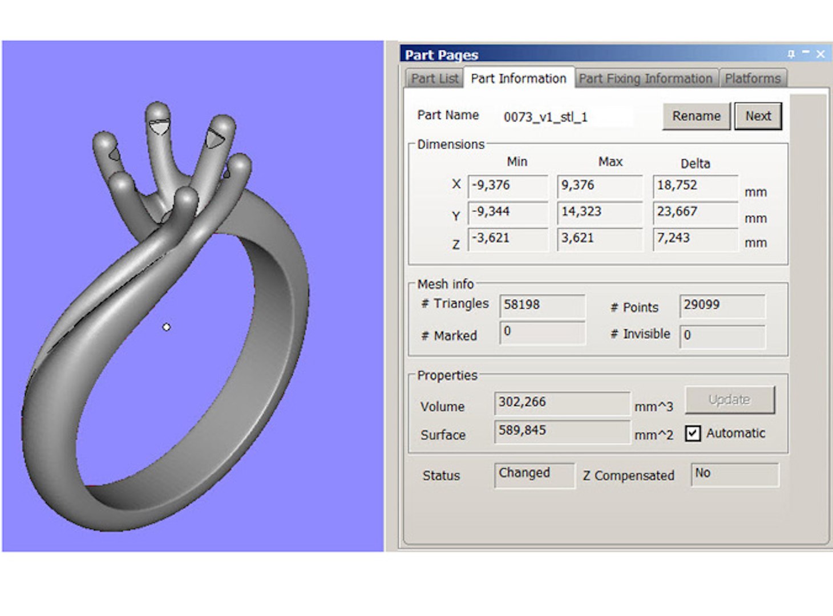Click the Z Compensated label
833x616 pixels.
[629, 476]
